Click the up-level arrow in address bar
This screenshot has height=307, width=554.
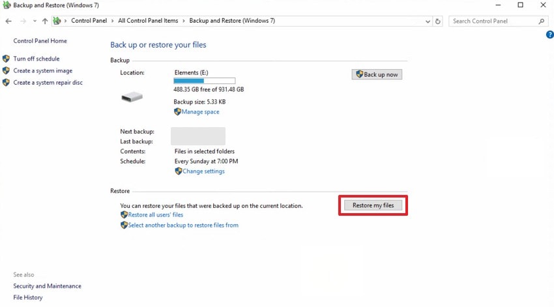click(x=44, y=21)
